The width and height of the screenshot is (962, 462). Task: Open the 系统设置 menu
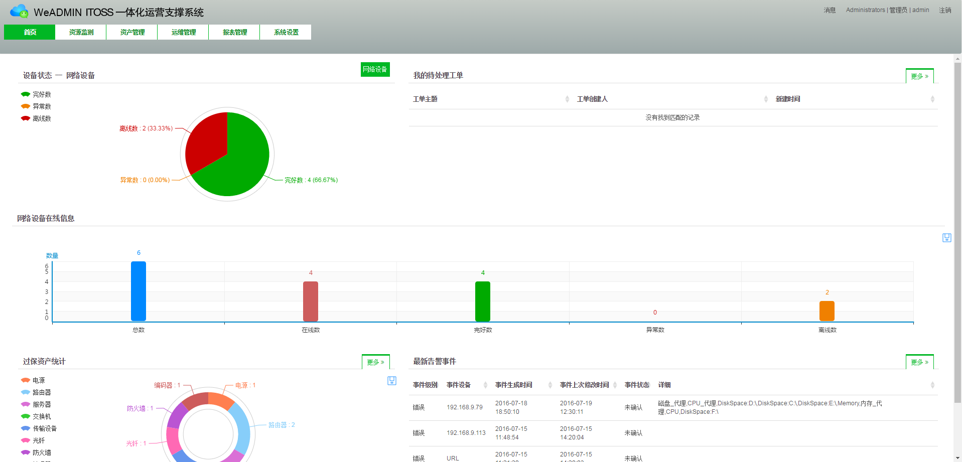(x=286, y=32)
